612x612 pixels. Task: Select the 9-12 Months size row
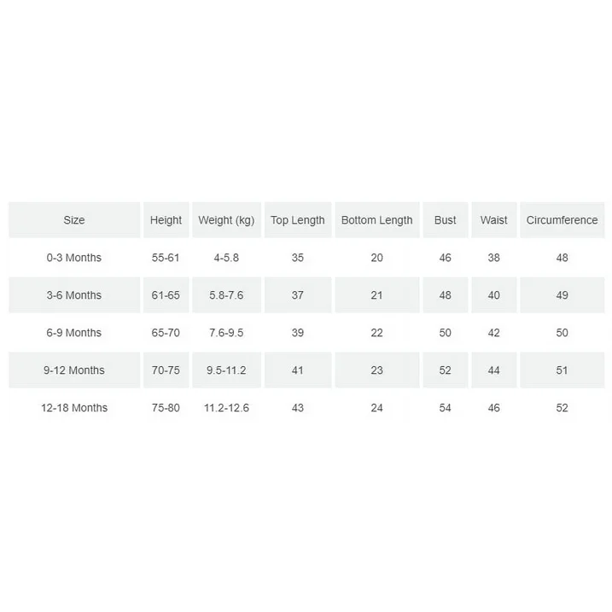click(x=74, y=370)
